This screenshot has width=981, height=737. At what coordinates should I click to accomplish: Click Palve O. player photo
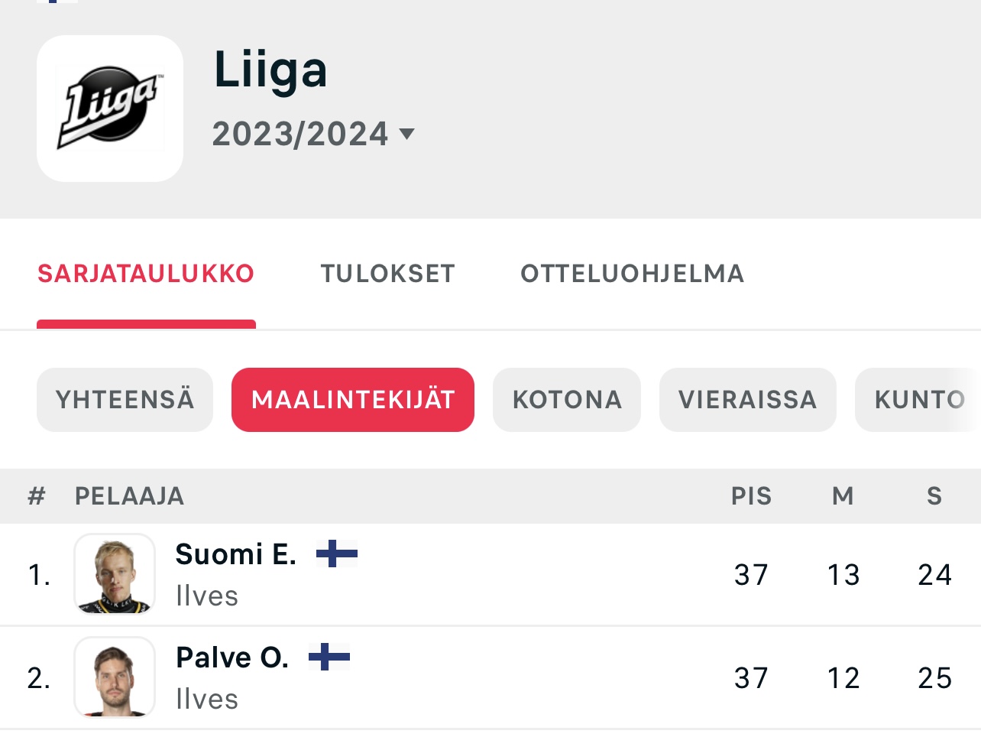point(115,677)
